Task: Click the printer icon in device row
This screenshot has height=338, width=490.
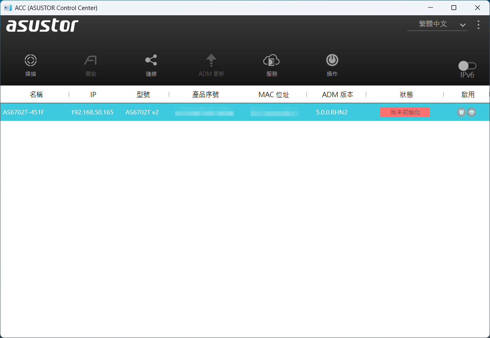Action: pos(472,112)
